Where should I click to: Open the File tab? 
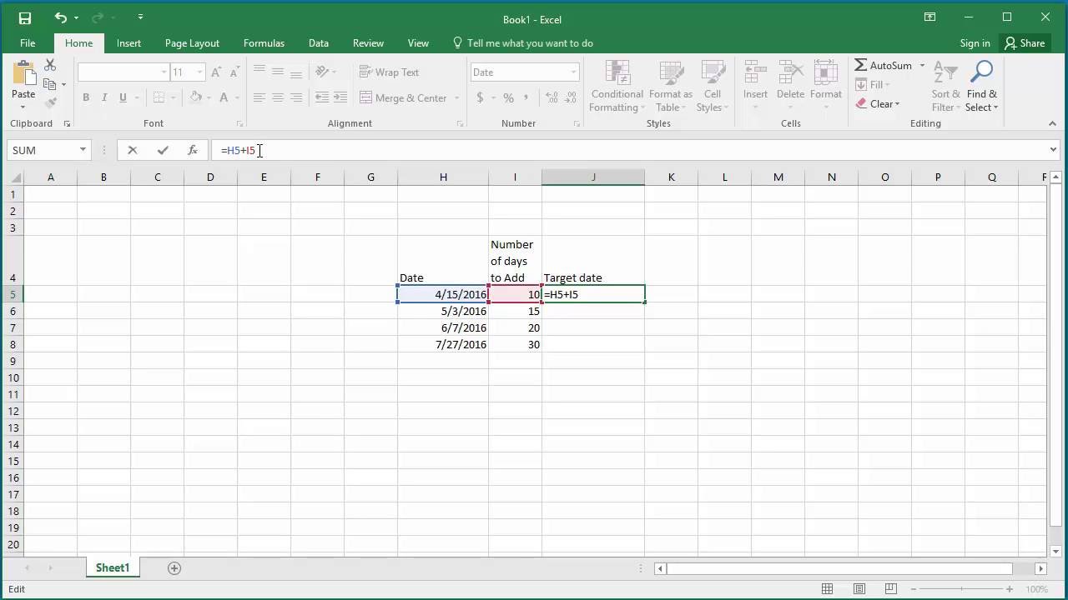point(28,43)
